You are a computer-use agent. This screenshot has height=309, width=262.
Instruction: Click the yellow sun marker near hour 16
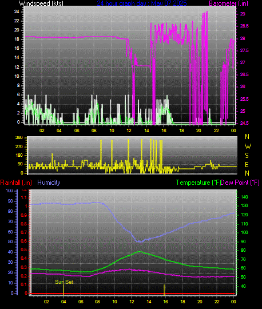[x=164, y=290]
